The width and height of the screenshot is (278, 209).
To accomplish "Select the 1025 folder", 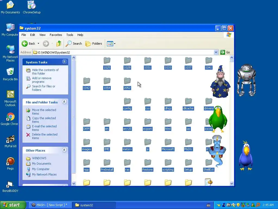I will pyautogui.click(x=107, y=63).
